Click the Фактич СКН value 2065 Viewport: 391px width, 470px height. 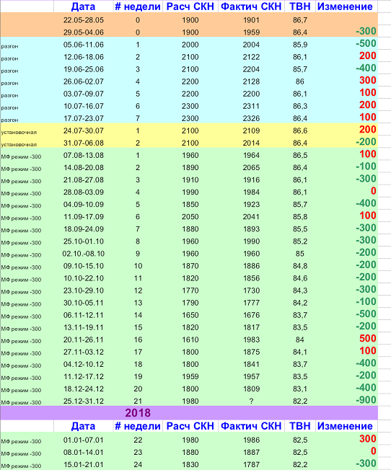(251, 167)
